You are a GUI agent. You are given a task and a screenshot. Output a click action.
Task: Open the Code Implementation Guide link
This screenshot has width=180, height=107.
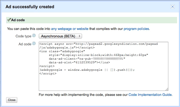click(x=150, y=95)
